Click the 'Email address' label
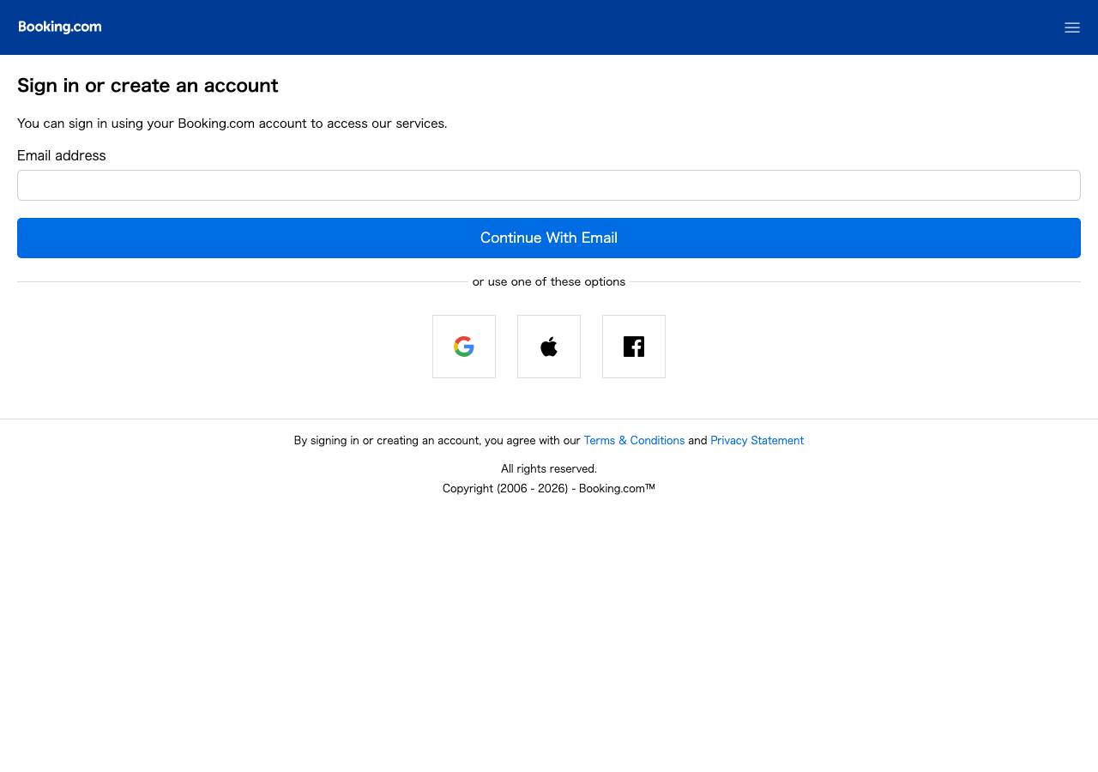 tap(62, 155)
